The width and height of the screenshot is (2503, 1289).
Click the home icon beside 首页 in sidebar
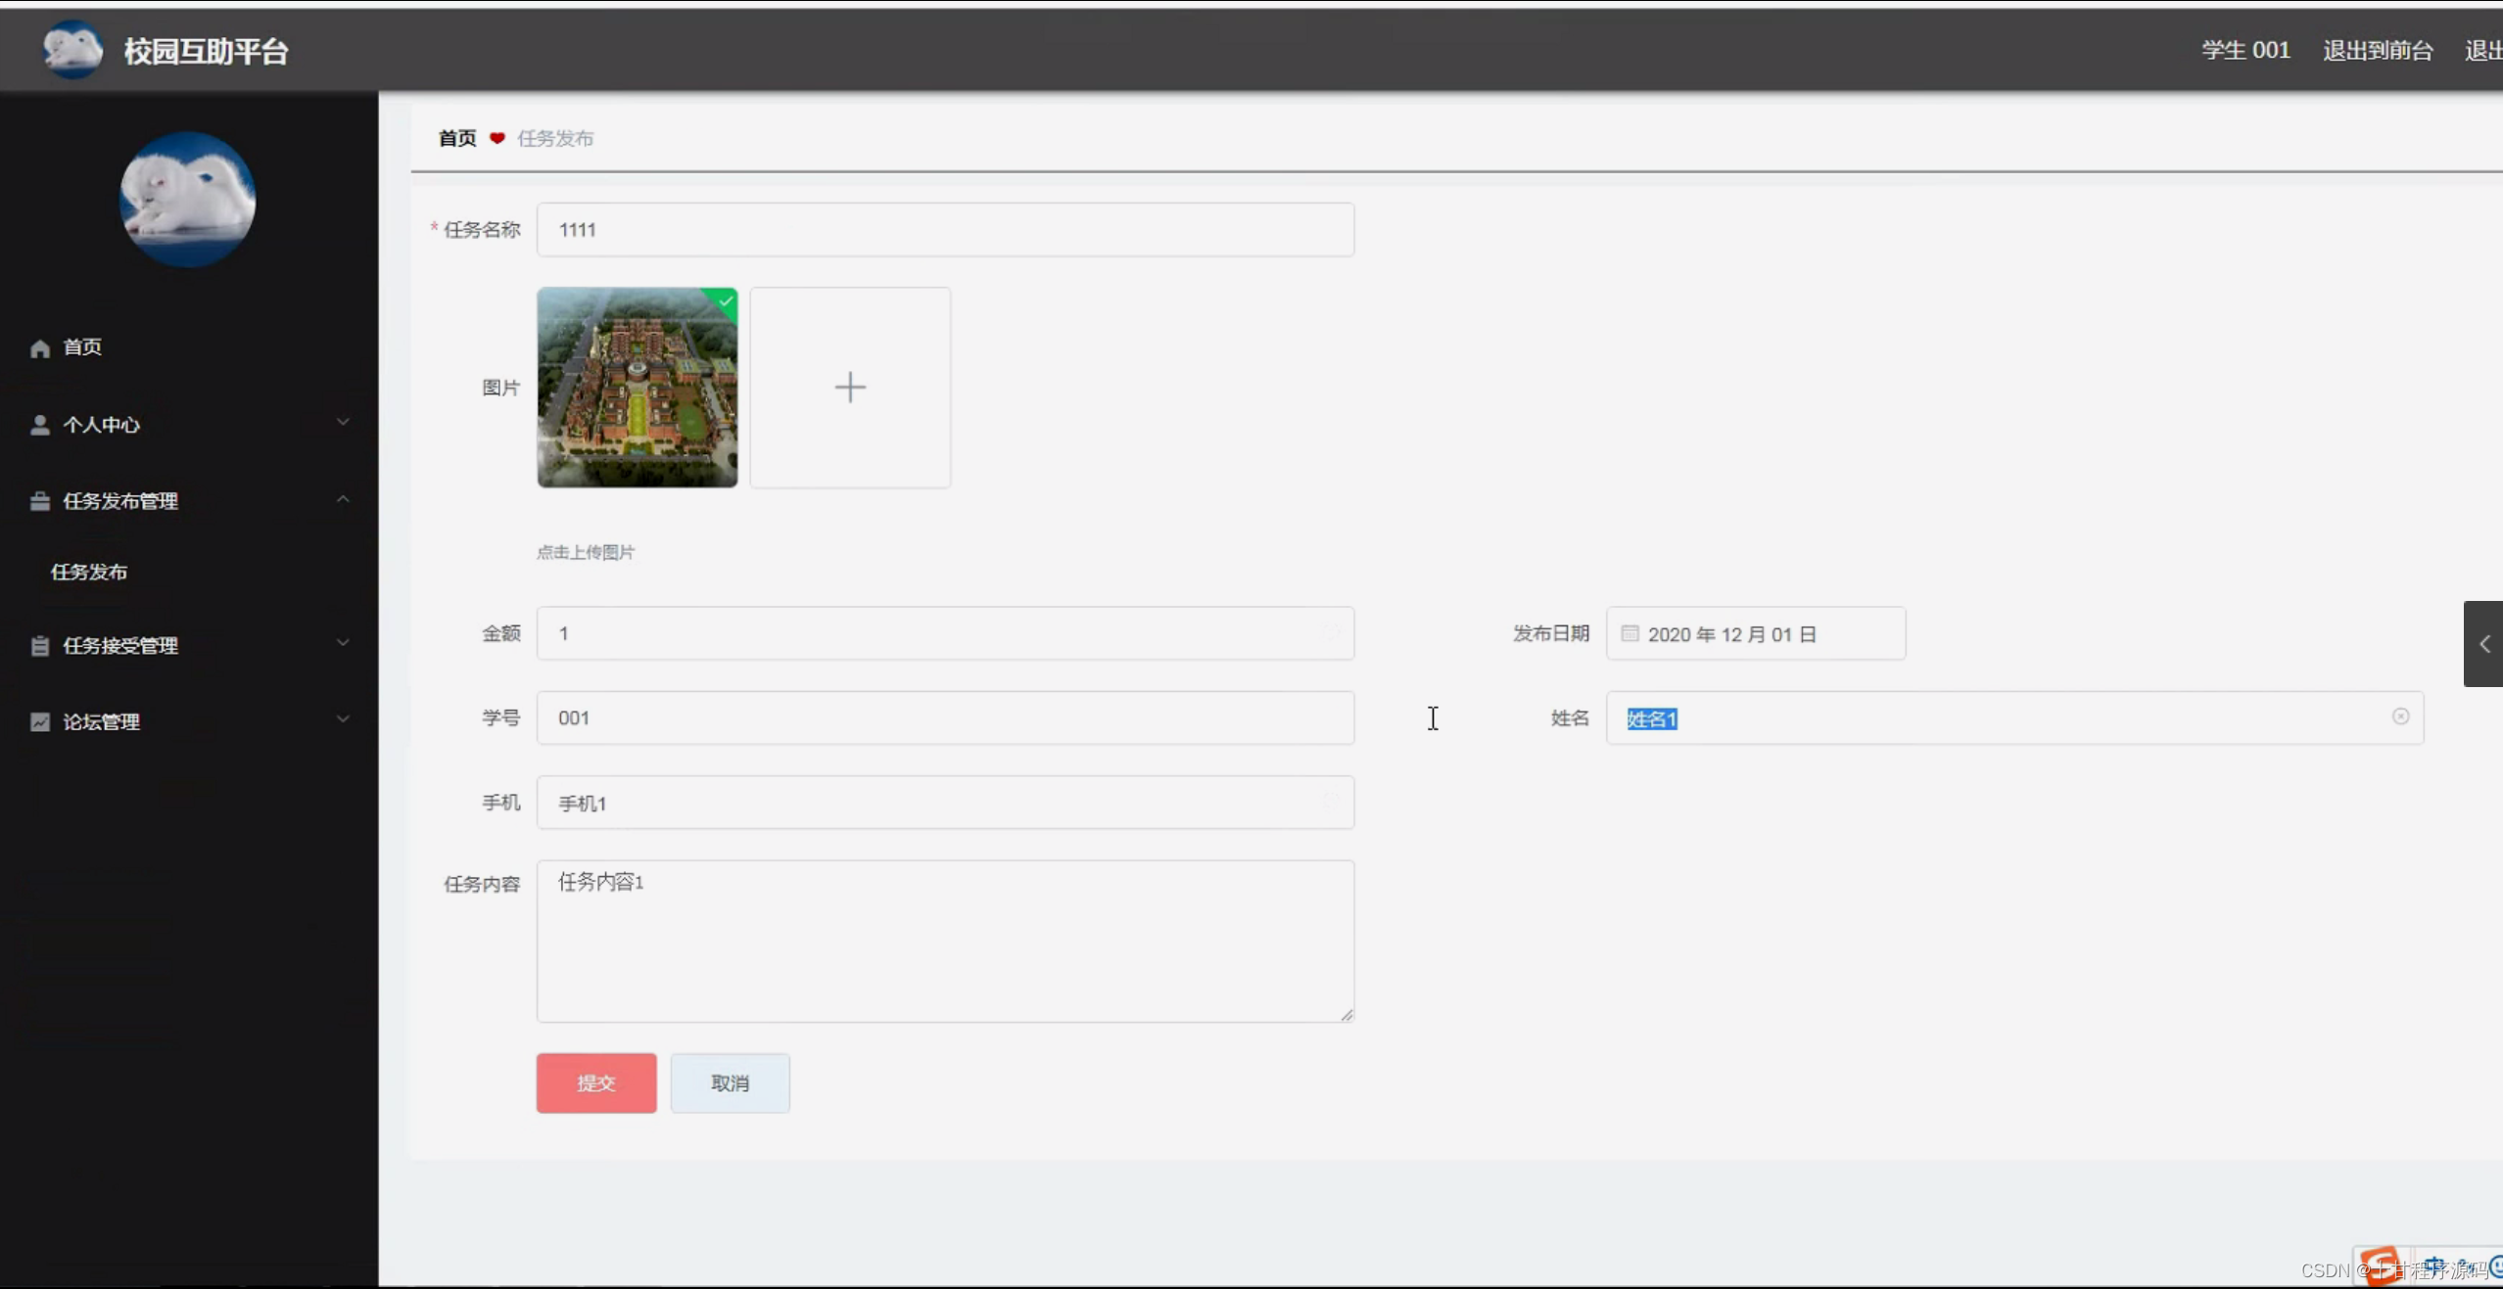pyautogui.click(x=39, y=347)
